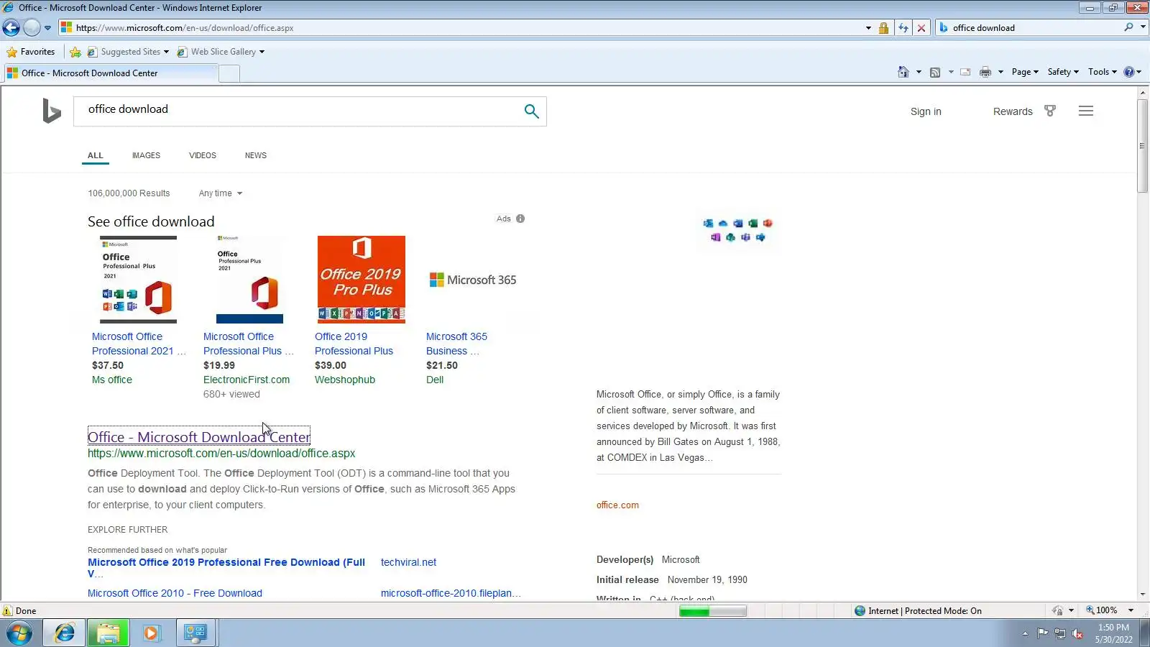The width and height of the screenshot is (1150, 647).
Task: Open the techviral.net link
Action: point(408,562)
